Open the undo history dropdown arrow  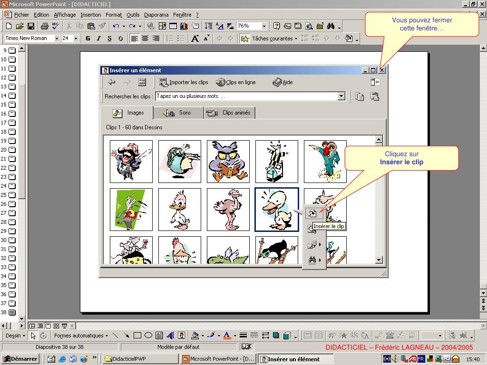tap(124, 26)
